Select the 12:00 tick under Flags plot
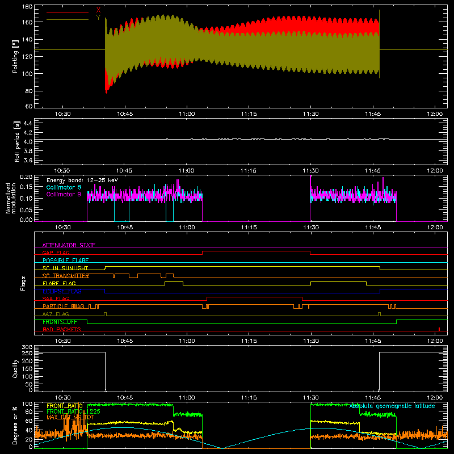The width and height of the screenshot is (454, 454). click(x=435, y=341)
